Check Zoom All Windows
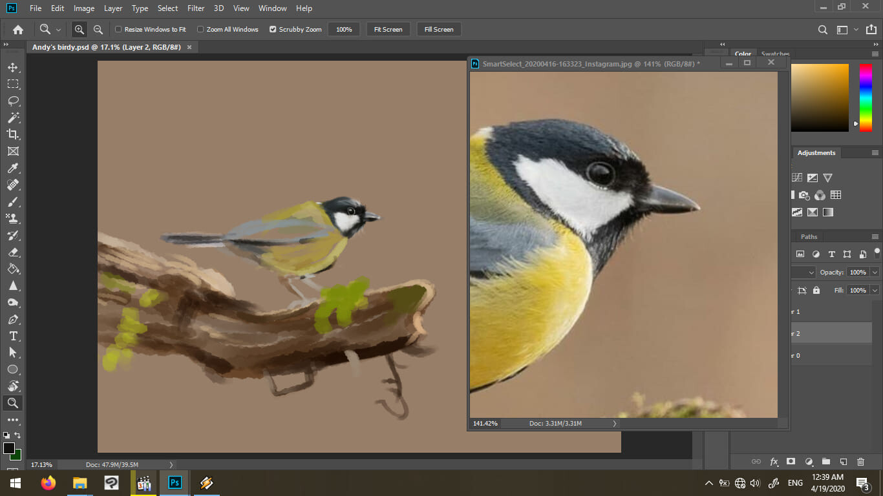 [200, 29]
